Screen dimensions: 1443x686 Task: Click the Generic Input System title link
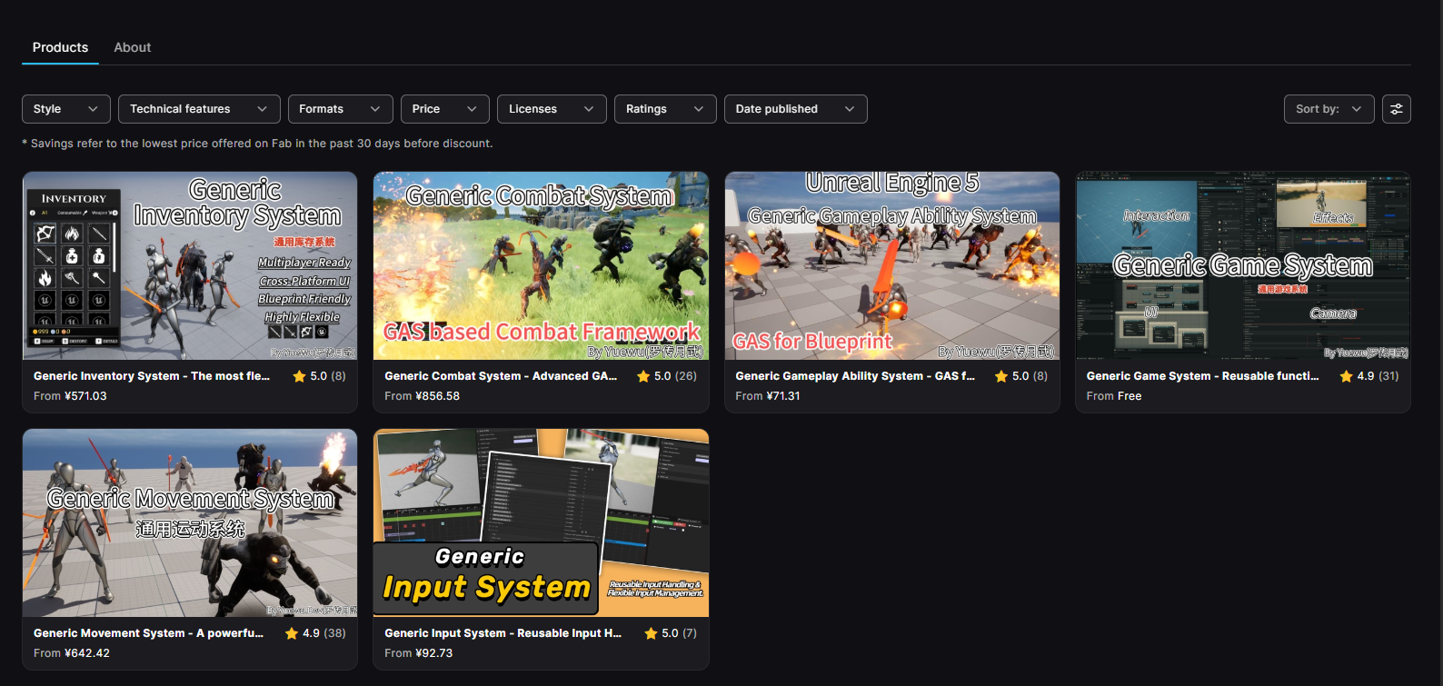pyautogui.click(x=503, y=633)
